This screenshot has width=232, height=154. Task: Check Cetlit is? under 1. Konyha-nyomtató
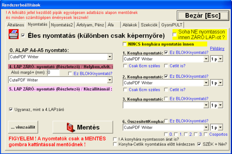pyautogui.click(x=166, y=66)
